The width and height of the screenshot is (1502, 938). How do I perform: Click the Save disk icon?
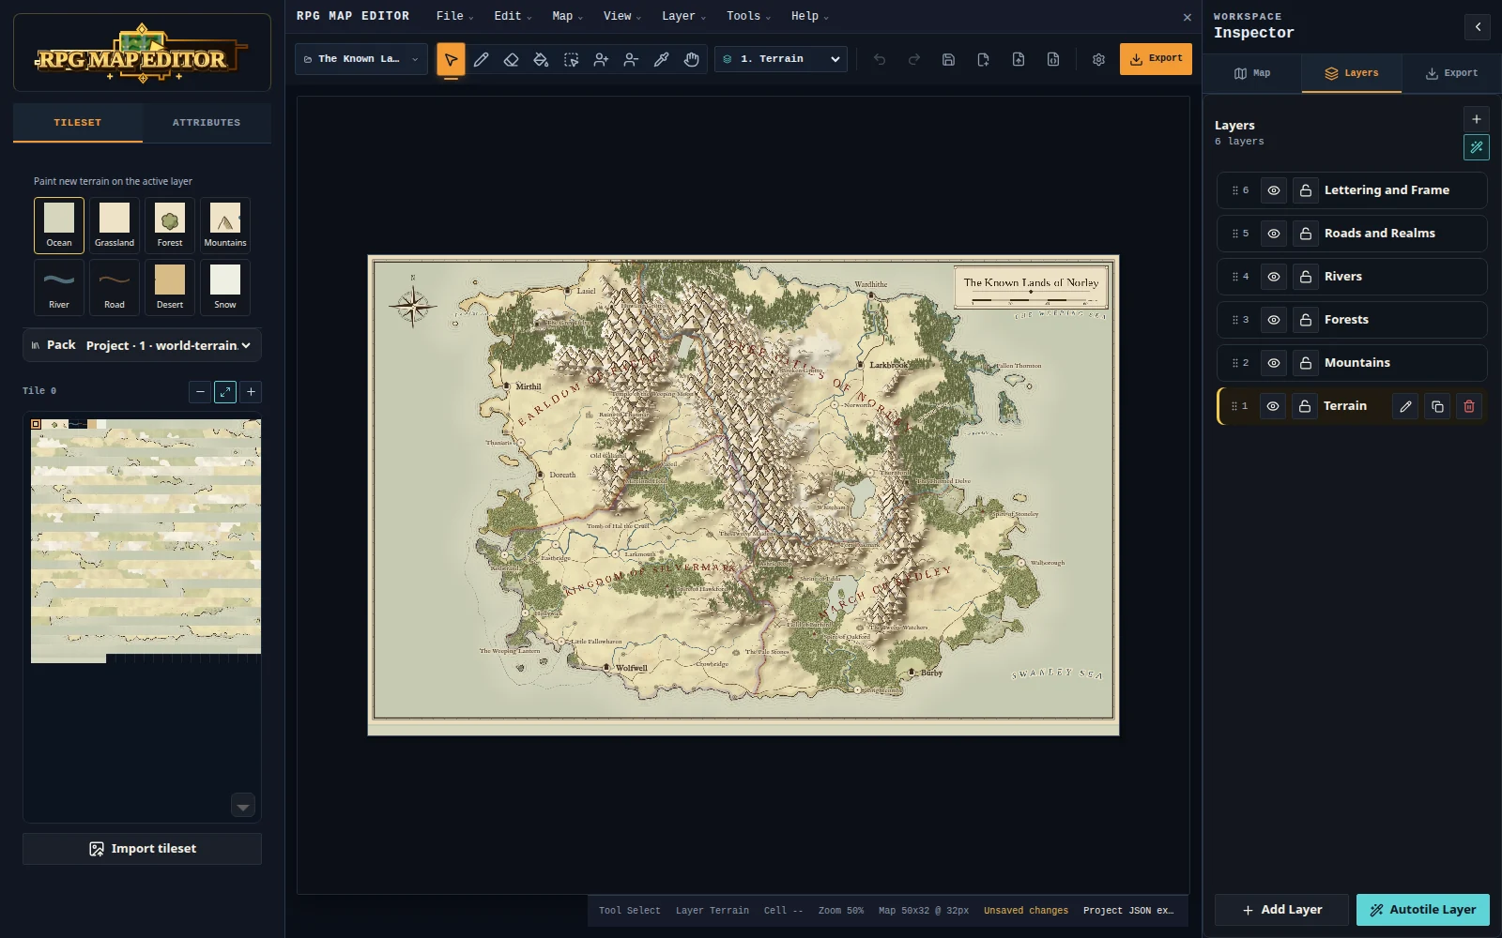[948, 59]
